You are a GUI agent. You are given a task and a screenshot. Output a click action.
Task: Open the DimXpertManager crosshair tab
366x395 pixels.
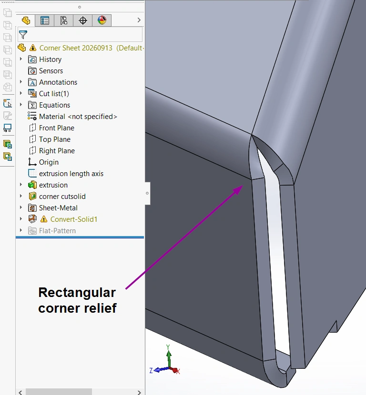coord(83,20)
